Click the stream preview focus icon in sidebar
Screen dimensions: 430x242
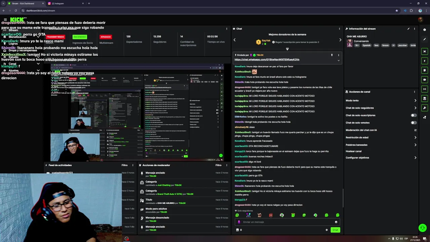tap(425, 51)
